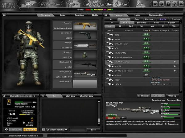This screenshot has height=138, width=185.
Task: Expand Character Information with plus icon
Action: point(36,96)
